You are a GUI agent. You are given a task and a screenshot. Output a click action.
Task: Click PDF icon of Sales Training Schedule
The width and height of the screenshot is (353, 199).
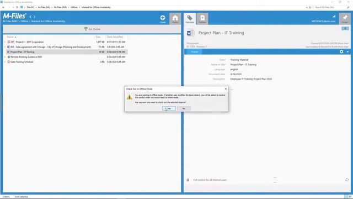9,62
